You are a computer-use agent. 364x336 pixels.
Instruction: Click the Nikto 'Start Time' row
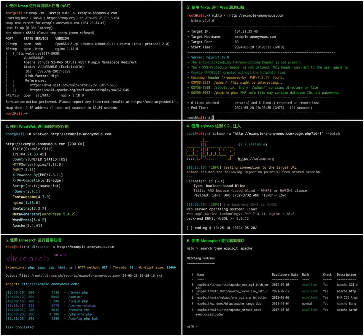coord(236,47)
